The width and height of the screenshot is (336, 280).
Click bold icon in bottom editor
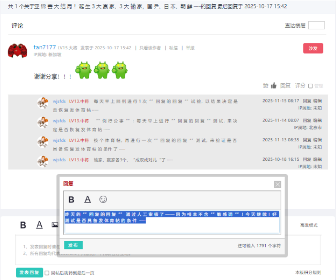tap(23, 225)
